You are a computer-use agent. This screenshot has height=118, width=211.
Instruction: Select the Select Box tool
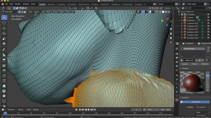tap(4, 17)
